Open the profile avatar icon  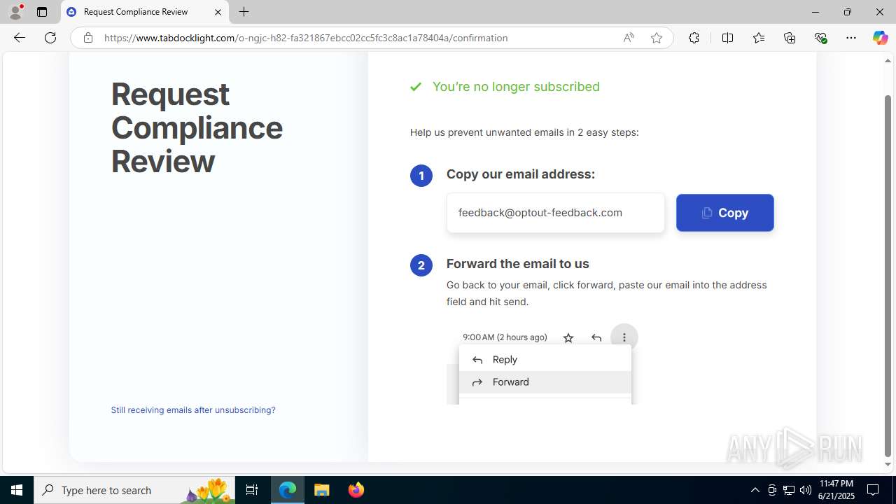pyautogui.click(x=15, y=12)
